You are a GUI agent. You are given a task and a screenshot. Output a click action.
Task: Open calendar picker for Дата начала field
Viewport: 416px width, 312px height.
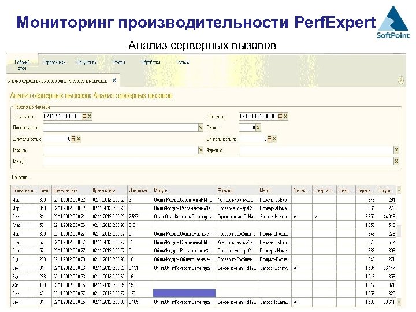(84, 116)
